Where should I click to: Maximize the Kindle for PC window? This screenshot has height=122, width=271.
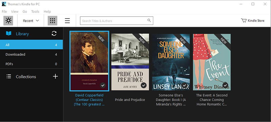[x=253, y=4]
